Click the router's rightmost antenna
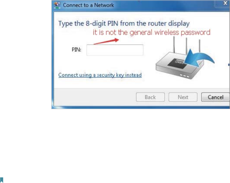Viewport: 230px width, 183px height. [x=199, y=46]
